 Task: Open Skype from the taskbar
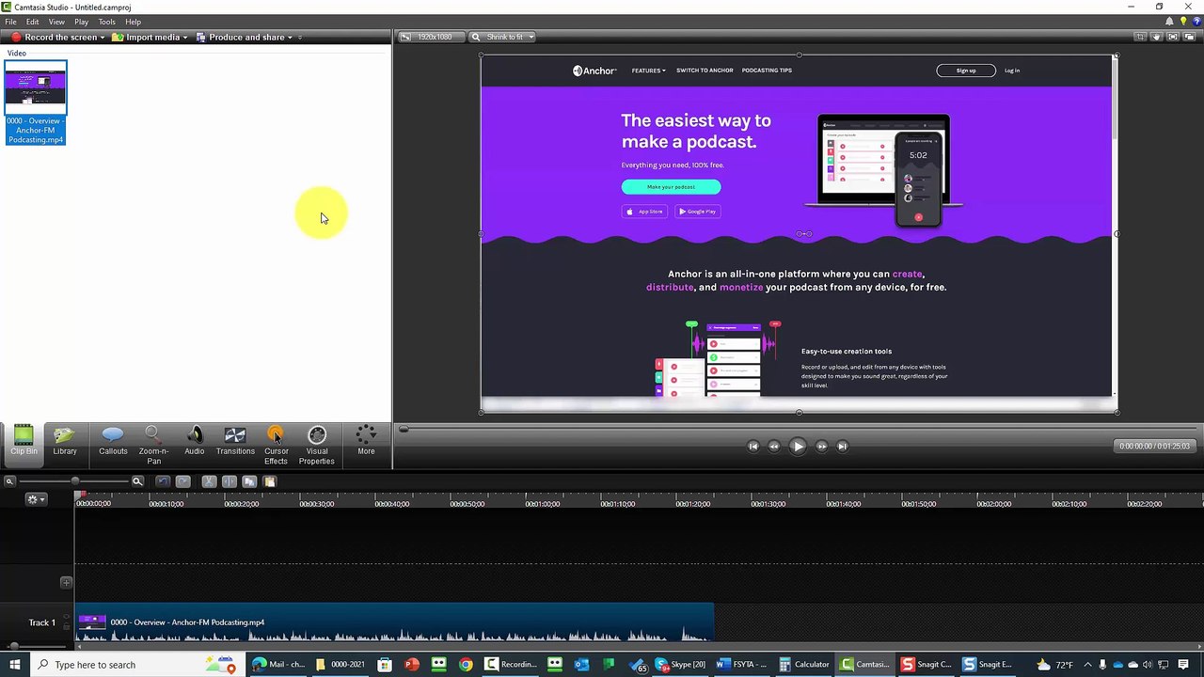680,664
